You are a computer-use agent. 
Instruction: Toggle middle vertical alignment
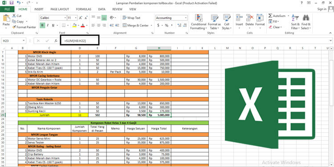98,18
